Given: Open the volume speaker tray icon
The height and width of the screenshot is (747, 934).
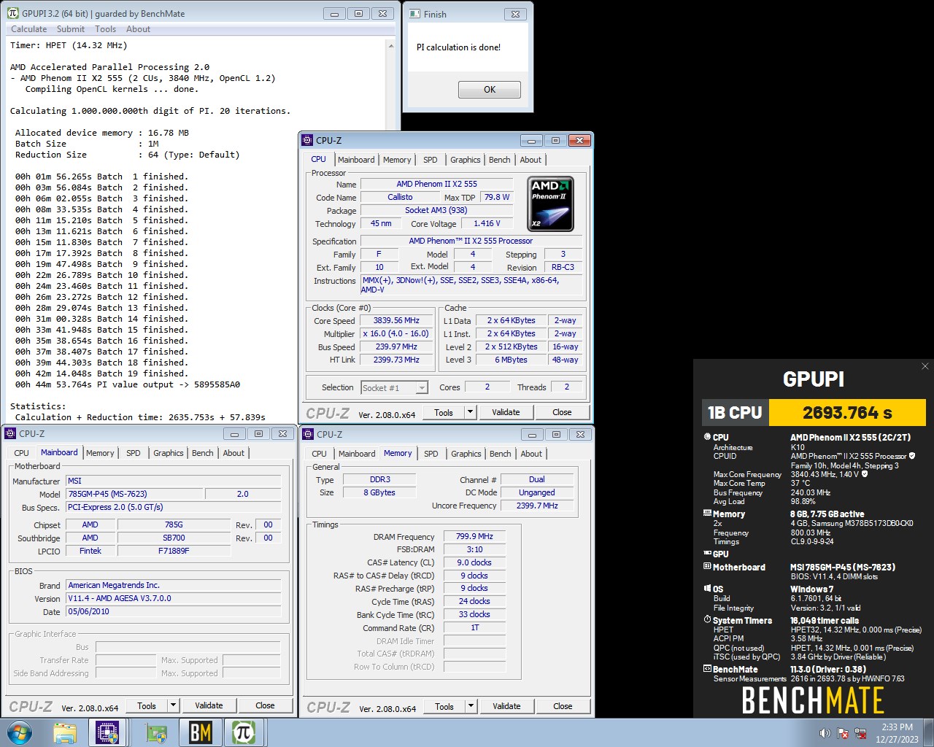Looking at the screenshot, I should [825, 733].
